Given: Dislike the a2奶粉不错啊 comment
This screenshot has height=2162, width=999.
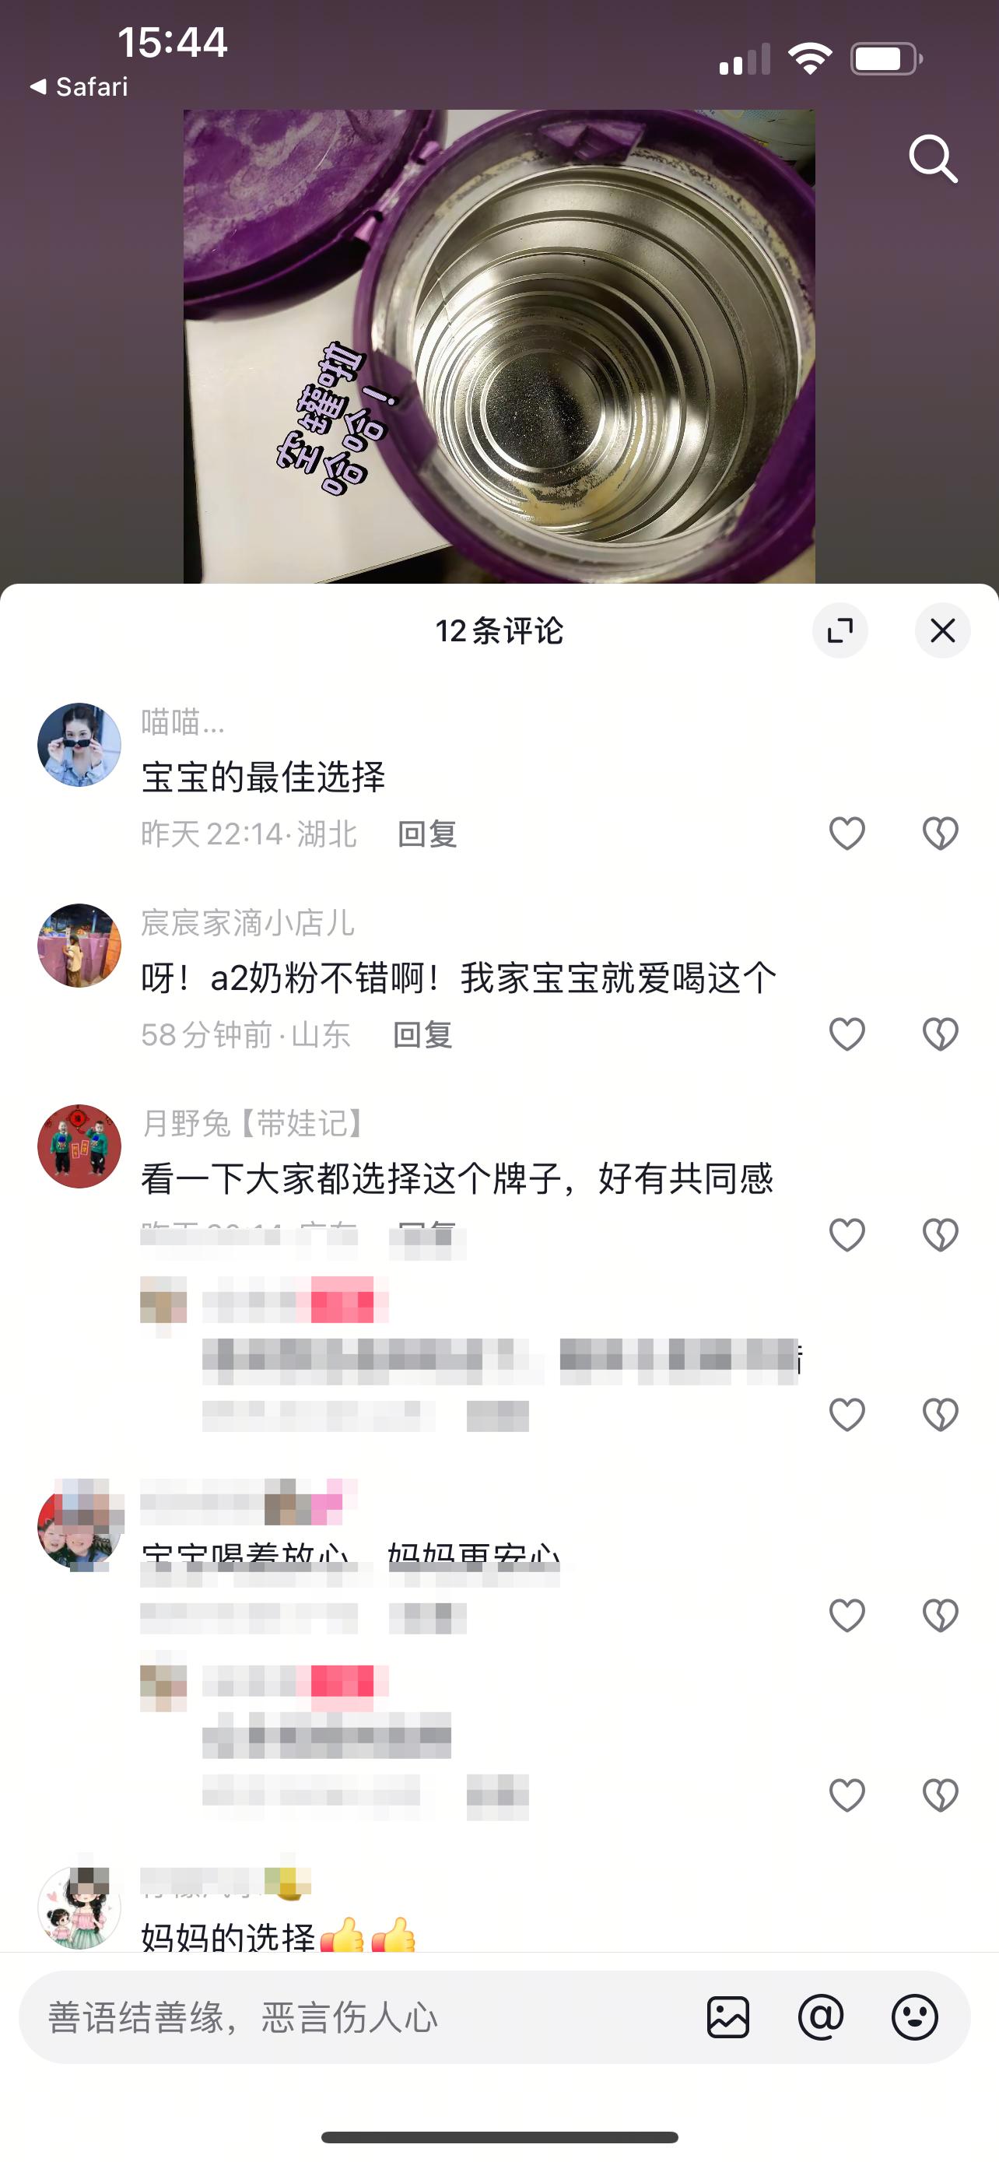Looking at the screenshot, I should pos(941,1034).
